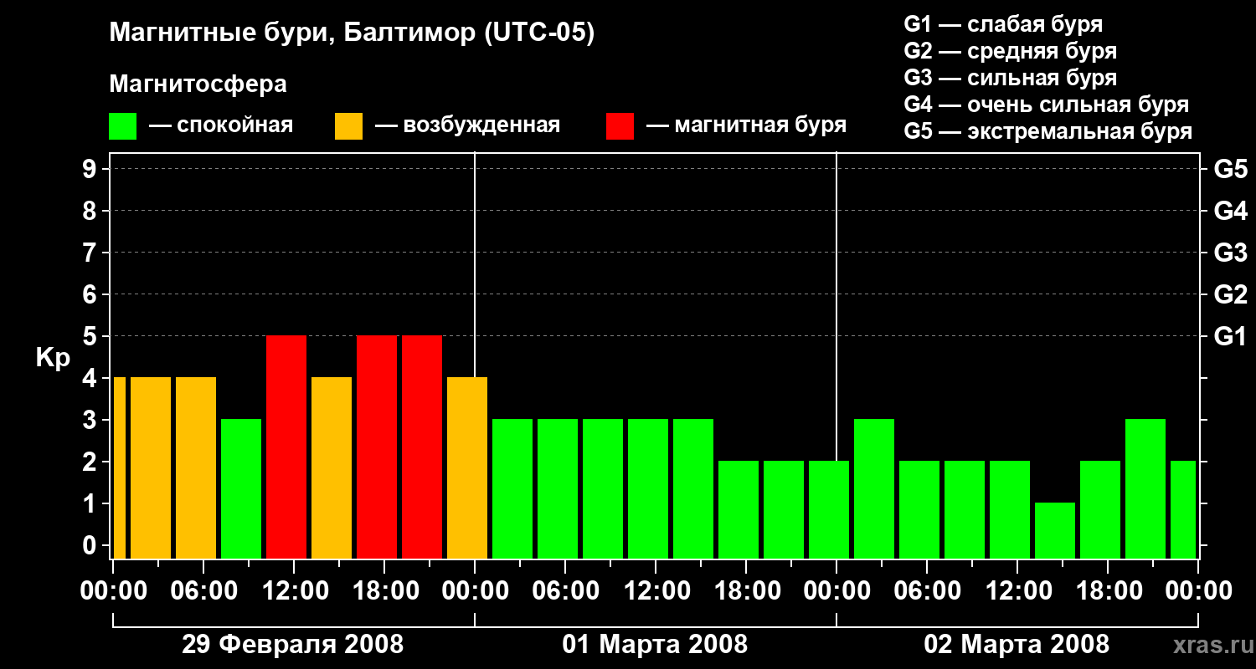Viewport: 1256px width, 669px height.
Task: Select the shortest green bar with Kp 1
Action: point(1055,530)
